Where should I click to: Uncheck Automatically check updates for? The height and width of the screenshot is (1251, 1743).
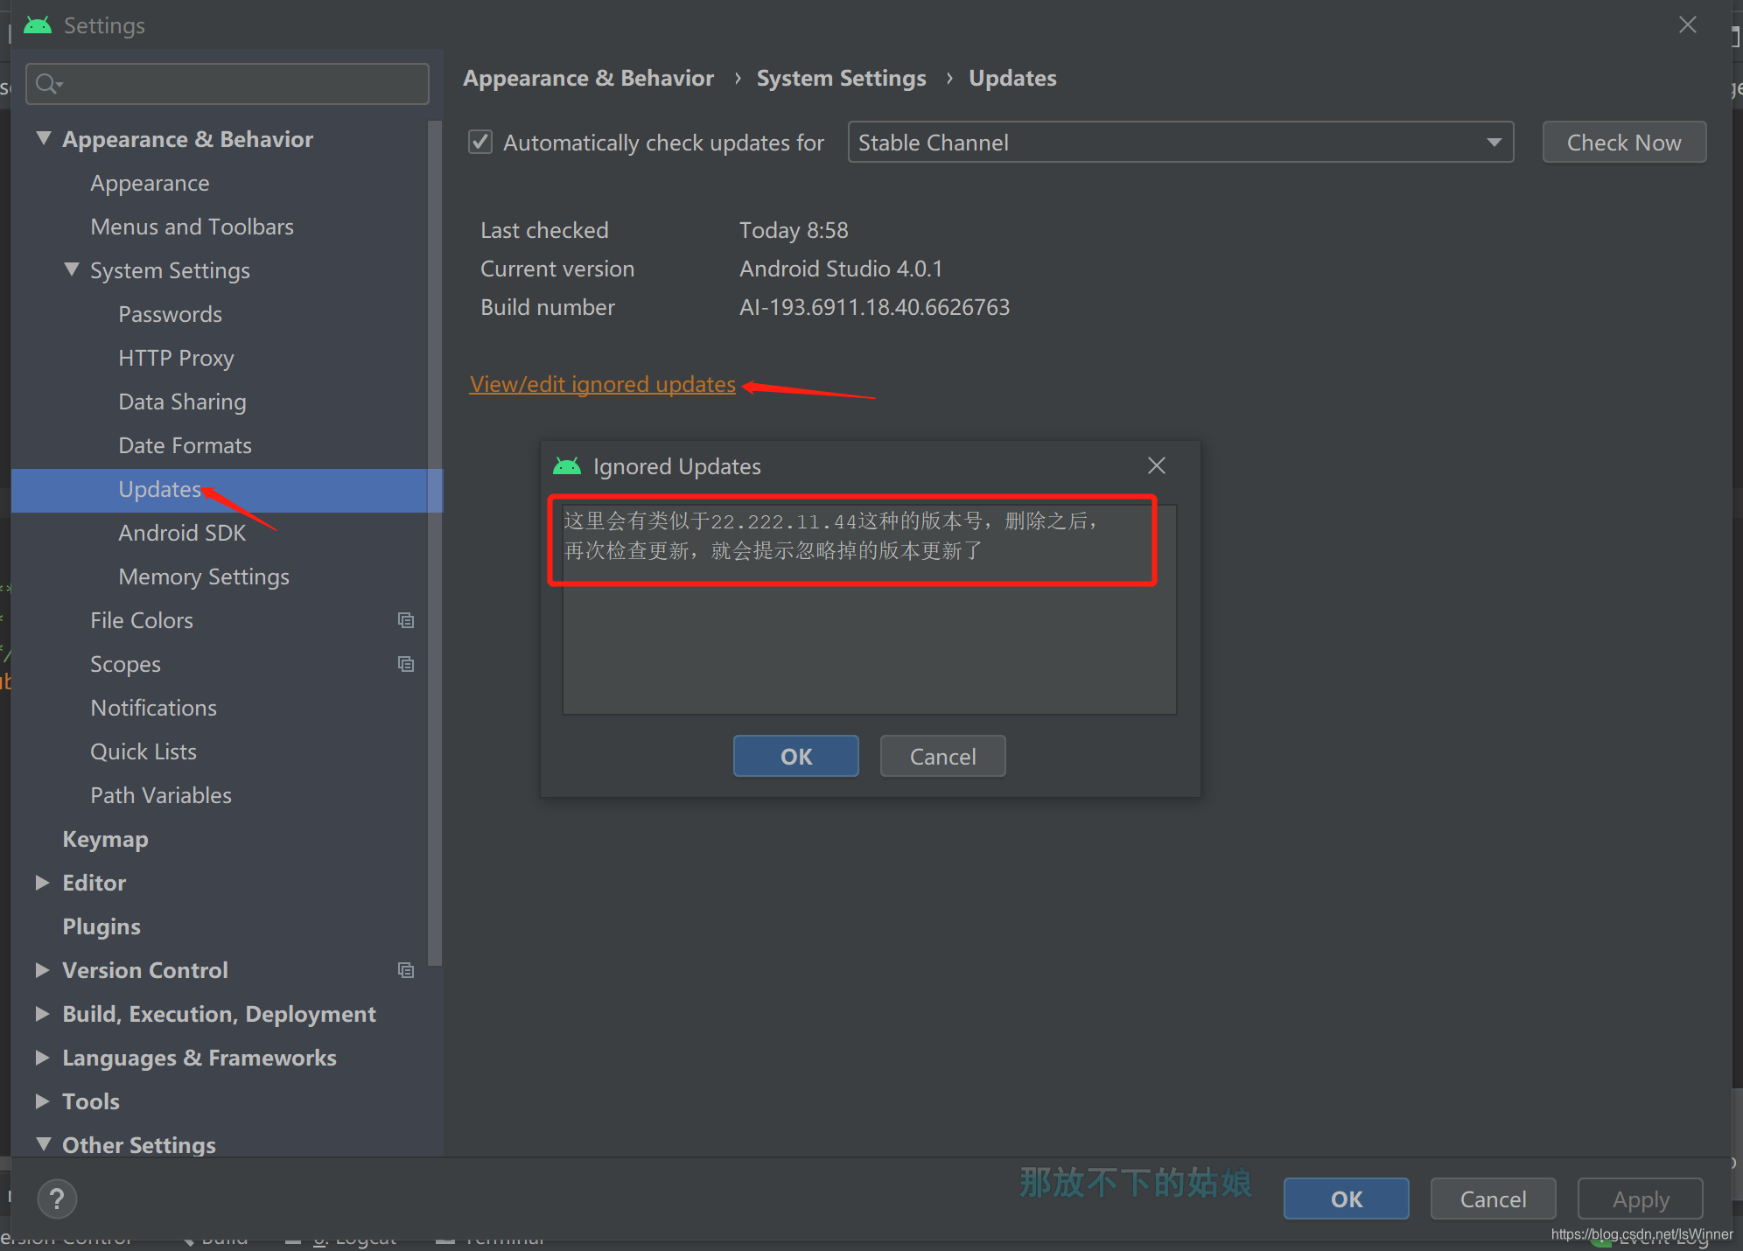(480, 142)
